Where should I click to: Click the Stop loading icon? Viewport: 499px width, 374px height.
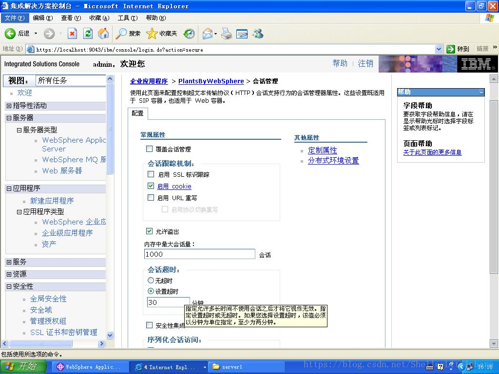[x=72, y=34]
